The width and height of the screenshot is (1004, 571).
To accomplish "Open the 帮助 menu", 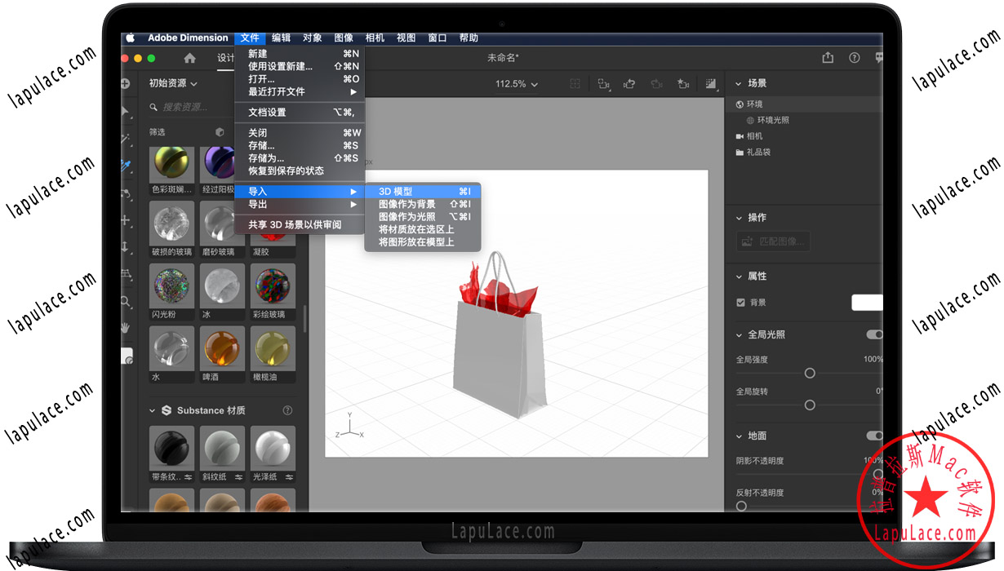I will [x=468, y=38].
